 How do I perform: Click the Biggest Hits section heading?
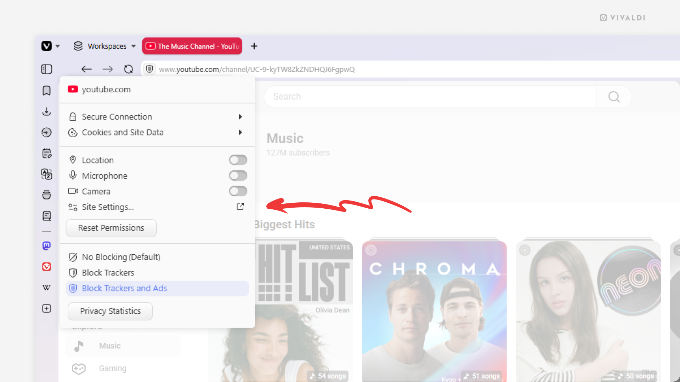[x=284, y=225]
